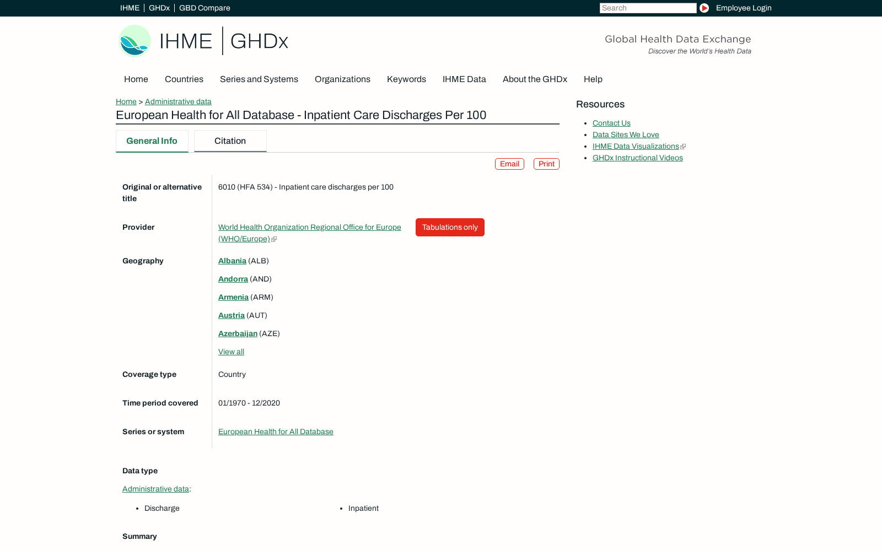Follow the Administrative data breadcrumb link
This screenshot has height=551, width=882.
click(x=178, y=101)
